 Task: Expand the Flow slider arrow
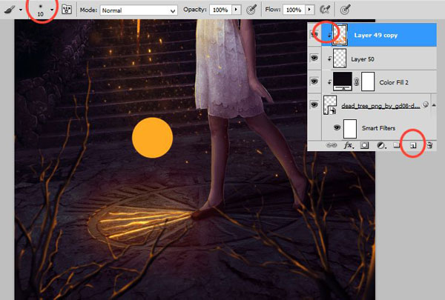[309, 10]
